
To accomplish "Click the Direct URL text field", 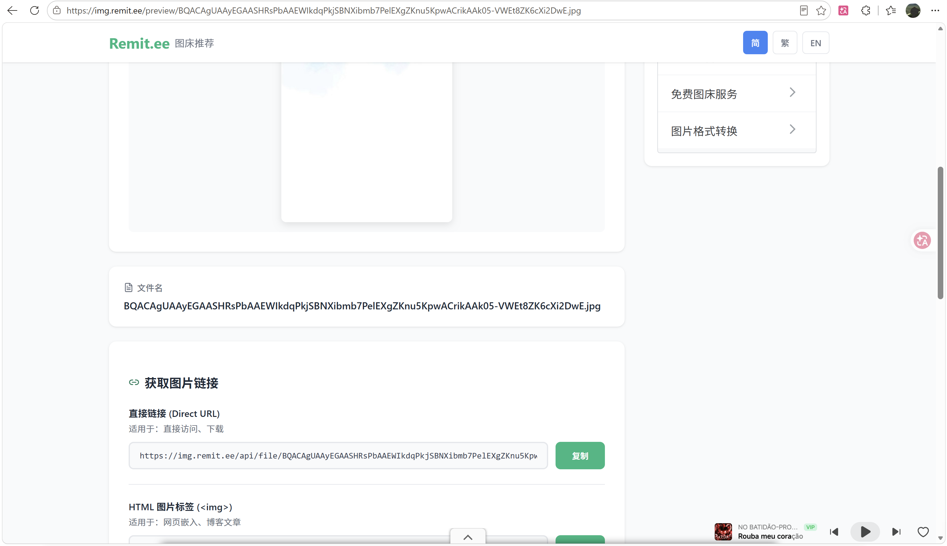I will tap(338, 456).
